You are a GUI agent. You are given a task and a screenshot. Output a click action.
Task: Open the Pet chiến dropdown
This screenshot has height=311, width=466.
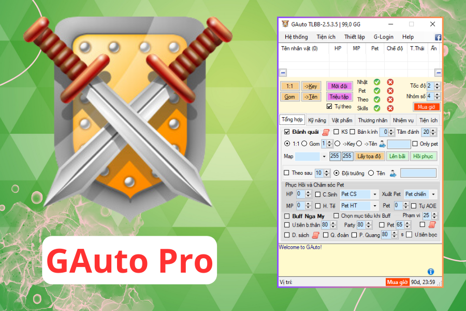pos(433,194)
